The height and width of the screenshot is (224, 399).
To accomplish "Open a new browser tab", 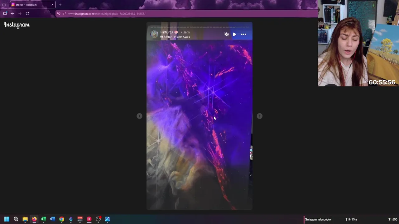I will click(60, 5).
